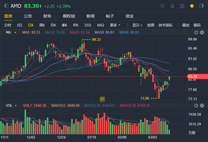Select the 图表 tab
208x142 pixels.
8,16
